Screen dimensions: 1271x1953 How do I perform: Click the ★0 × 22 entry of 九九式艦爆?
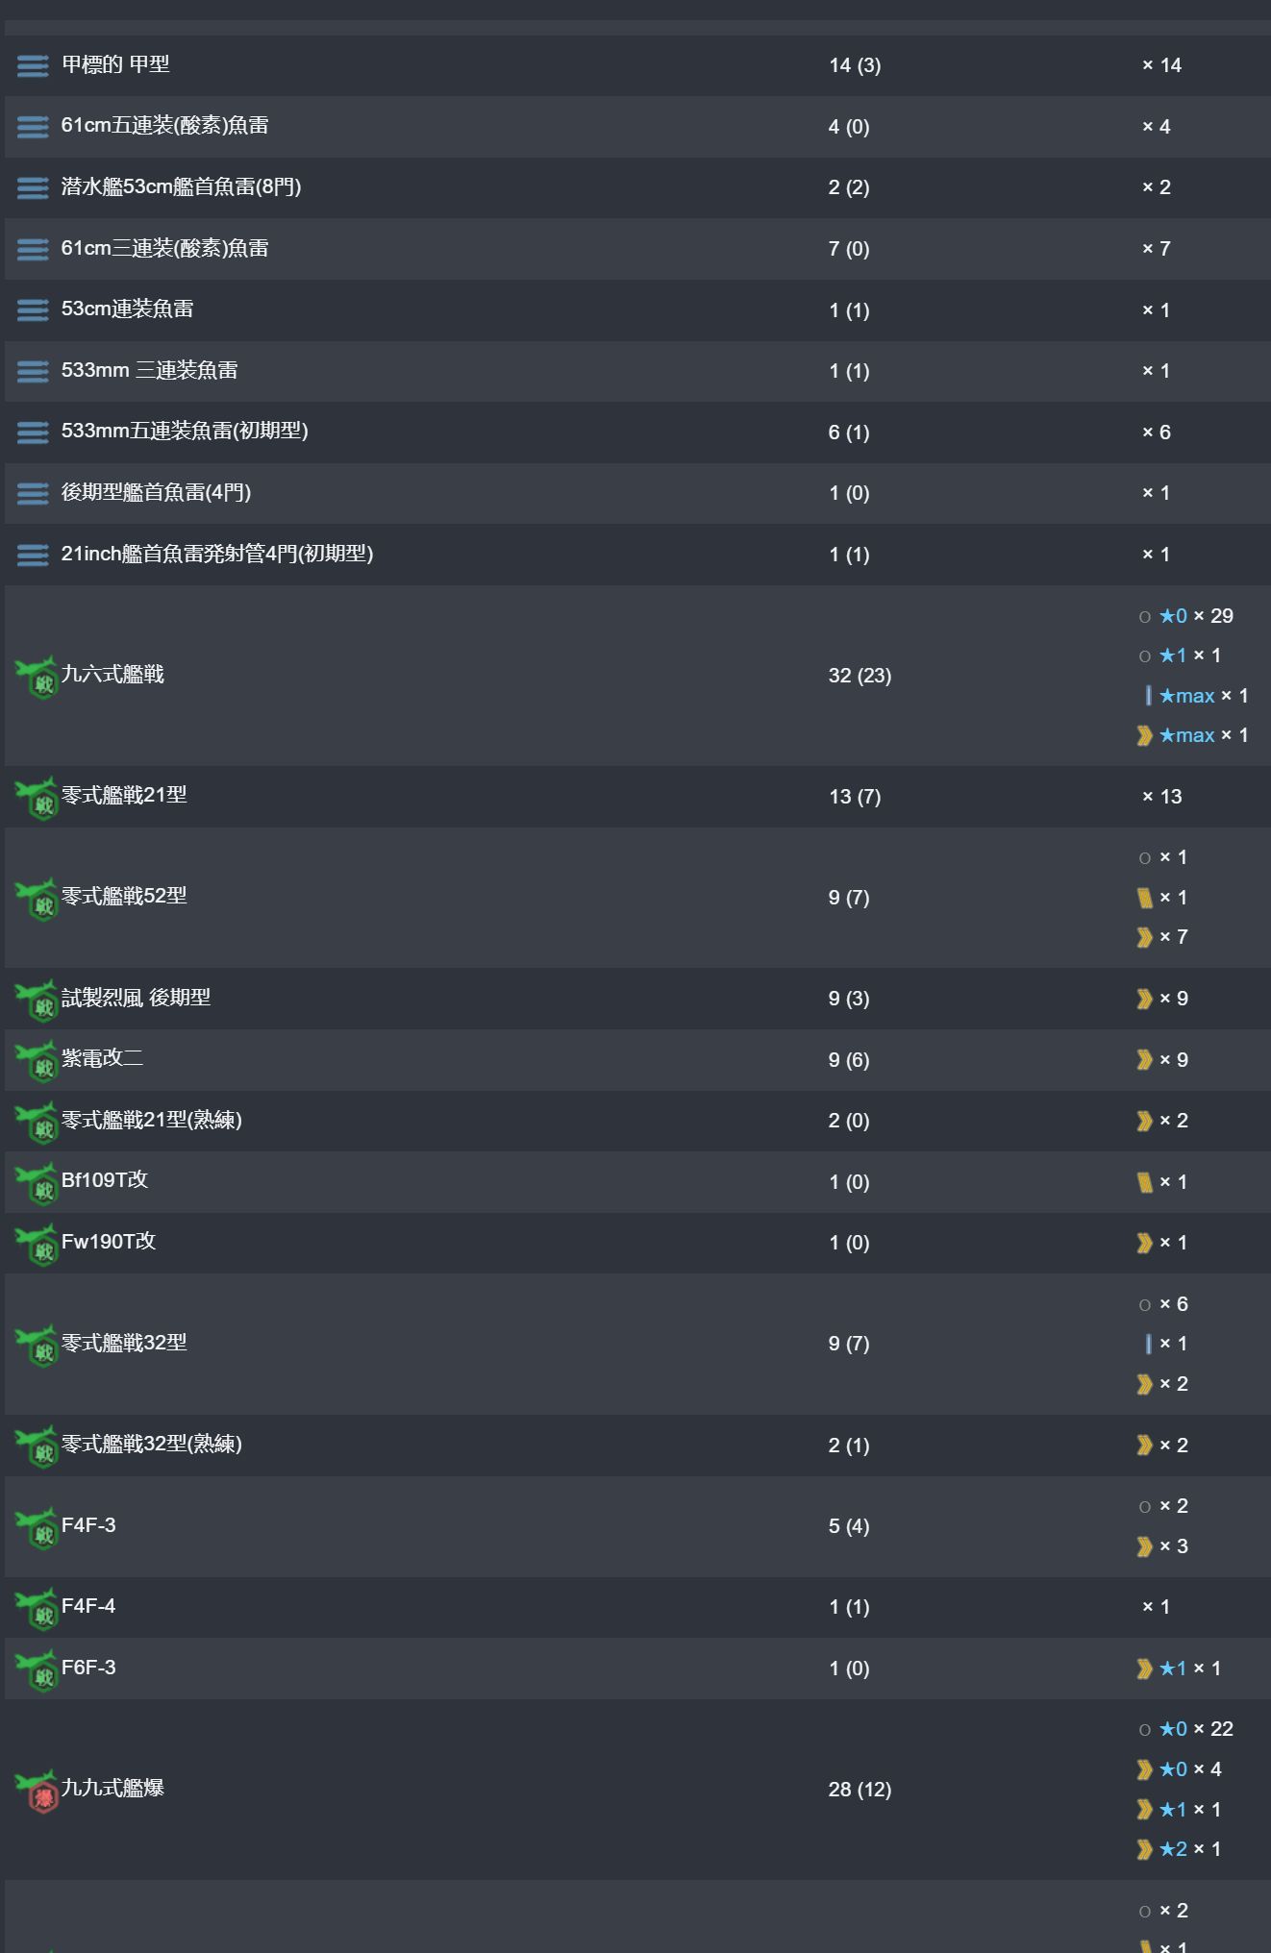point(1185,1729)
